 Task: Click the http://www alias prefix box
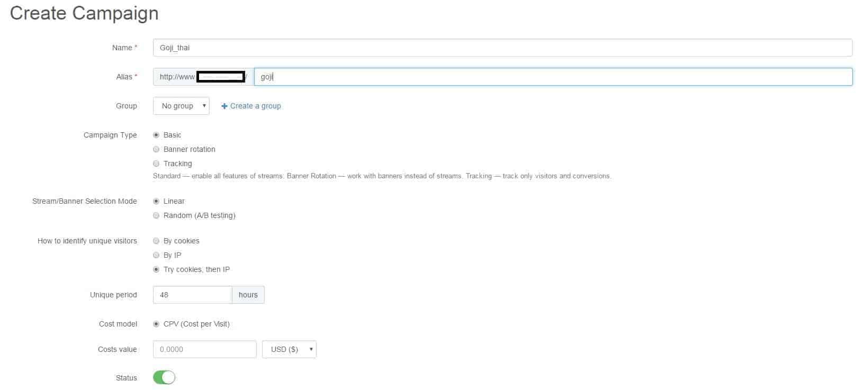[x=203, y=77]
